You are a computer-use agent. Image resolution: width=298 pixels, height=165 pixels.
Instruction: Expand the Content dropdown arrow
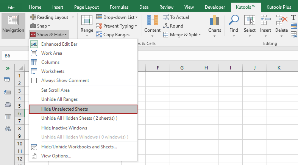tap(153, 36)
